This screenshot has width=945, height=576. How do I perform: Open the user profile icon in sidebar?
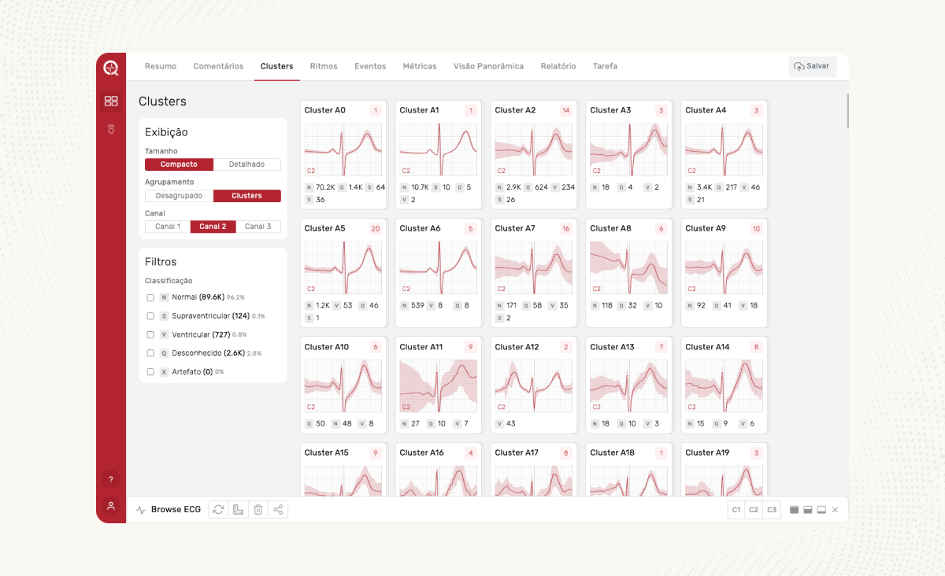[111, 506]
